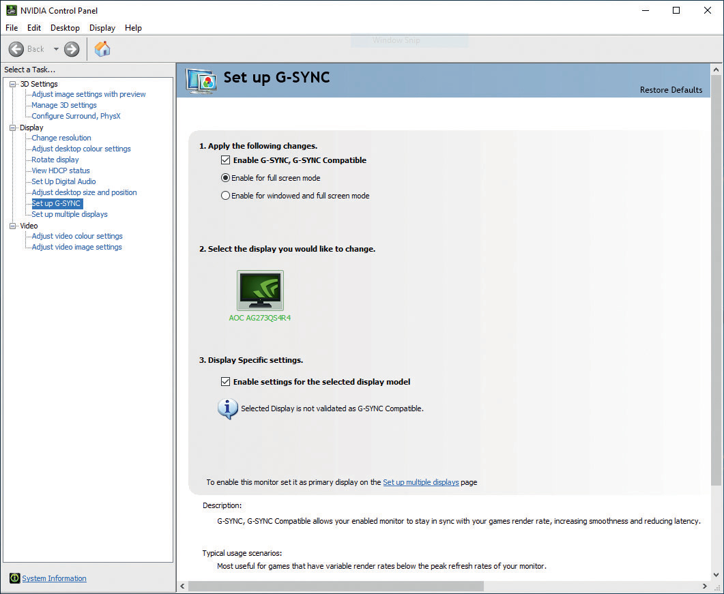Click the "Set up G-SYNC" page heading

click(x=276, y=77)
